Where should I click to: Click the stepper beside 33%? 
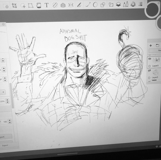pos(7,101)
